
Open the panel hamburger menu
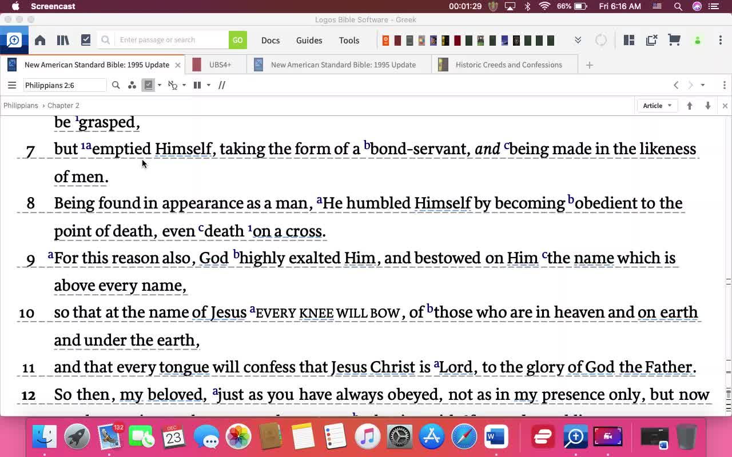pyautogui.click(x=11, y=85)
